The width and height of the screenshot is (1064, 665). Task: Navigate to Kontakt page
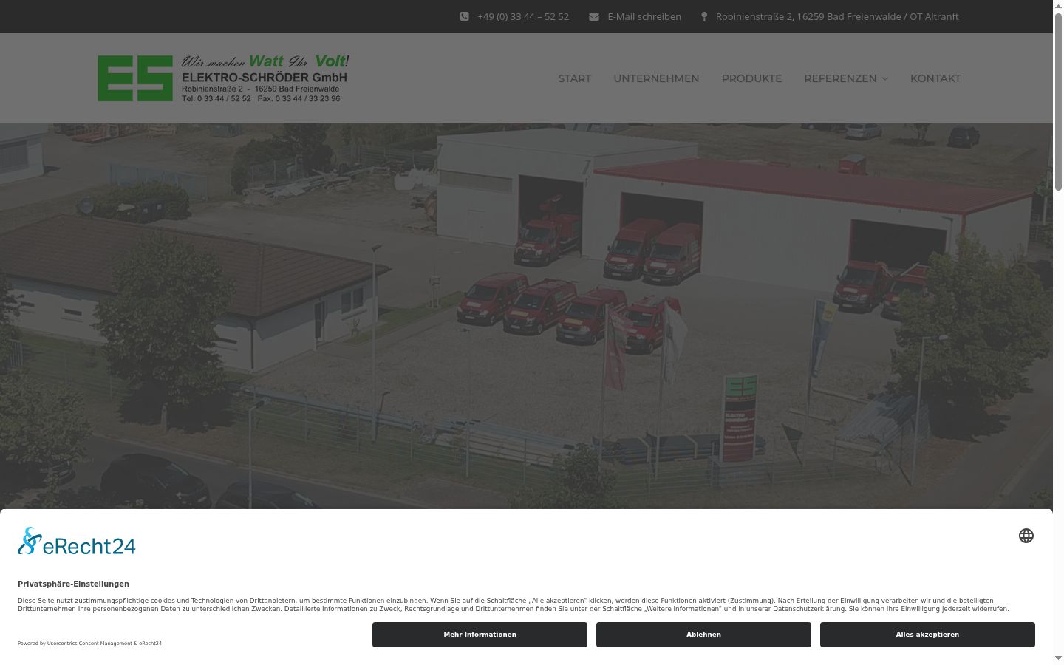[935, 78]
